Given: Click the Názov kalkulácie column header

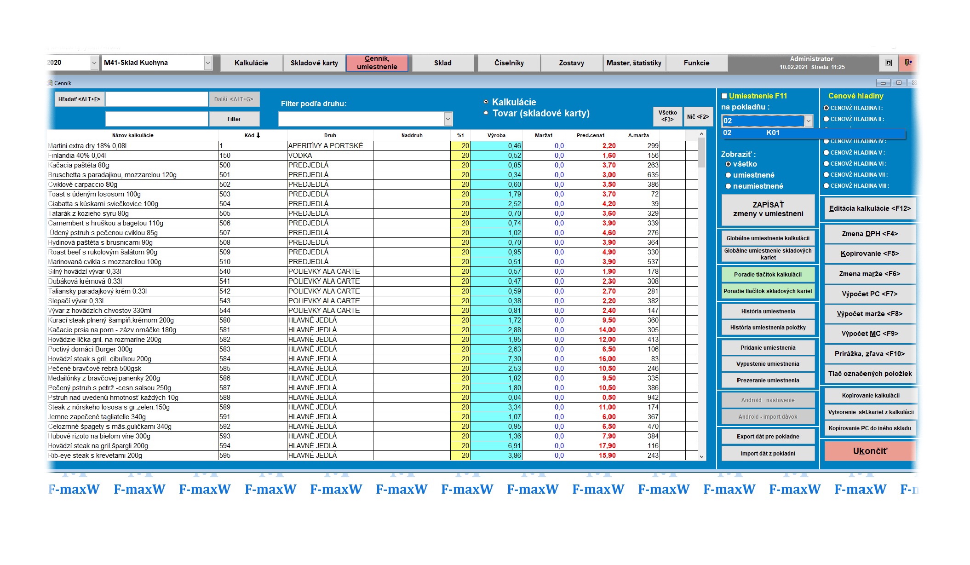Looking at the screenshot, I should 132,135.
